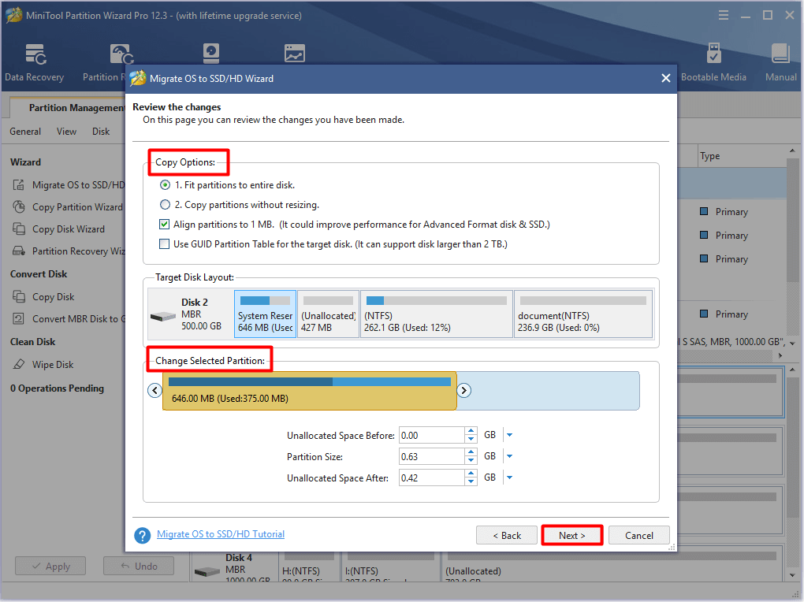804x602 pixels.
Task: Click Type column header in partition list
Action: (x=710, y=156)
